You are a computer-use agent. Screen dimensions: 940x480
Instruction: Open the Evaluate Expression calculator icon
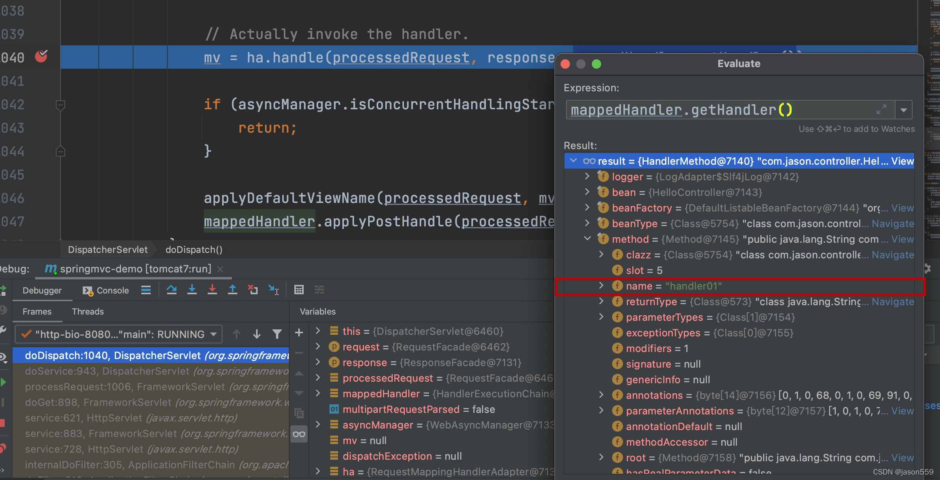tap(299, 290)
